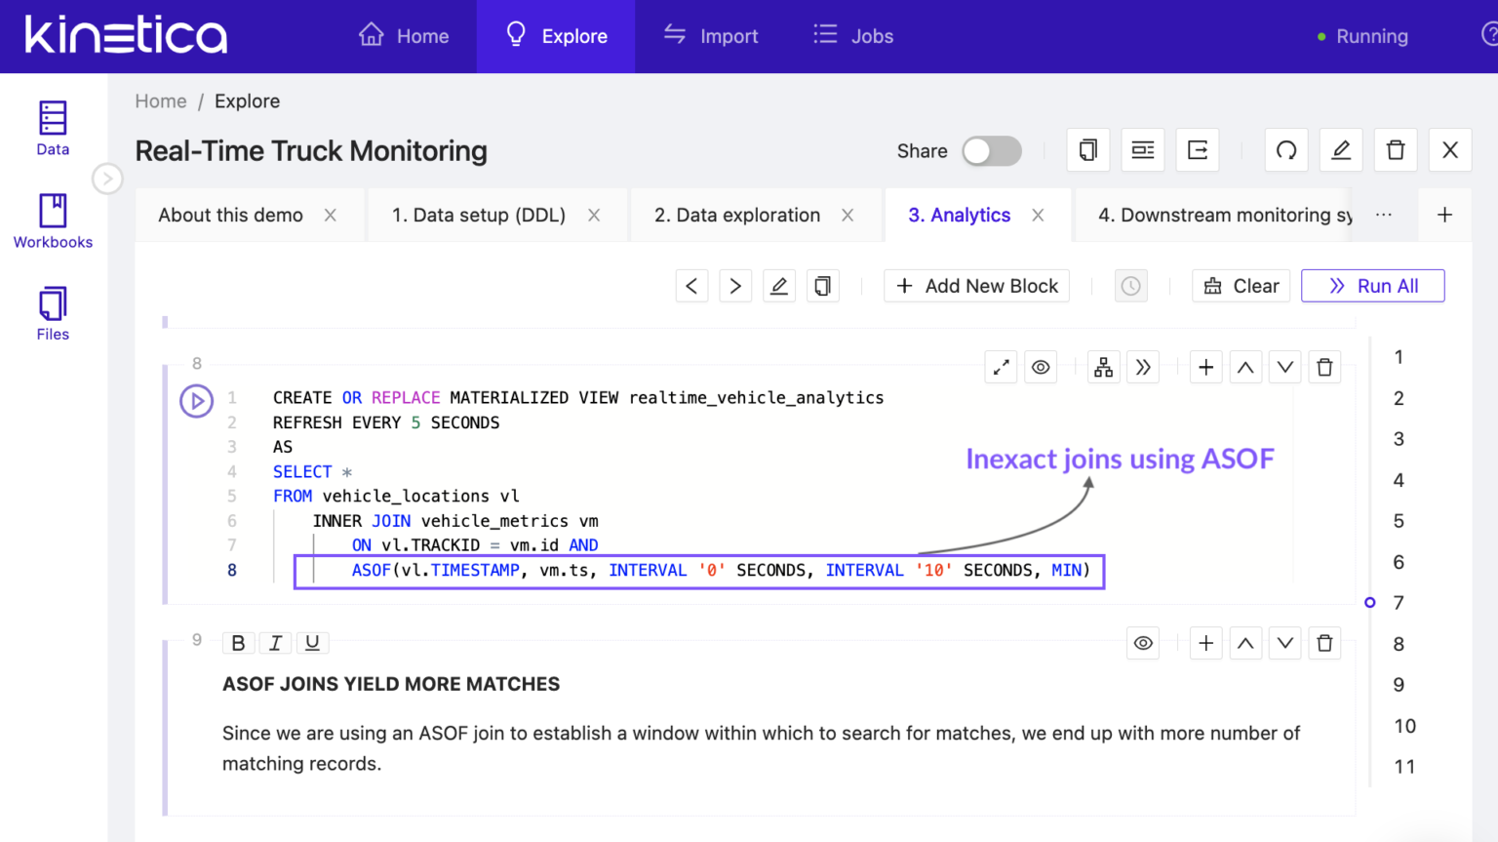Go to next block with the right chevron

[735, 285]
